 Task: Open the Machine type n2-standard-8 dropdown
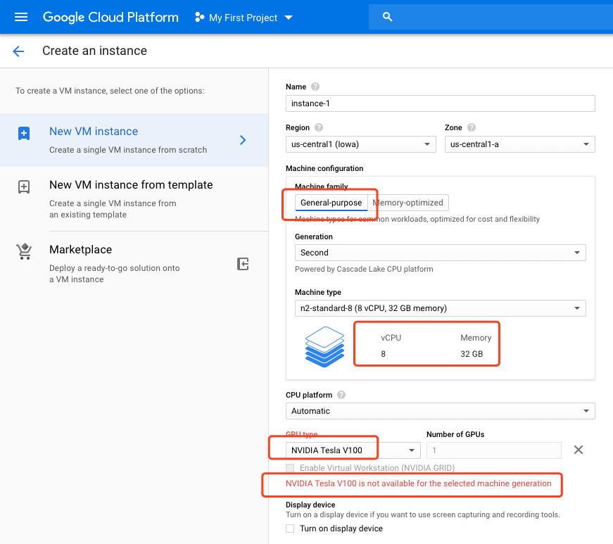[x=440, y=308]
